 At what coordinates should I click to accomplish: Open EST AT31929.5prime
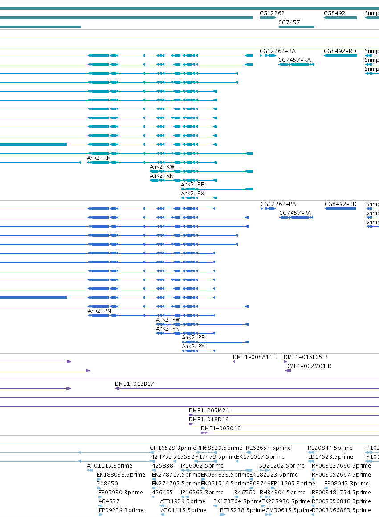[x=183, y=501]
